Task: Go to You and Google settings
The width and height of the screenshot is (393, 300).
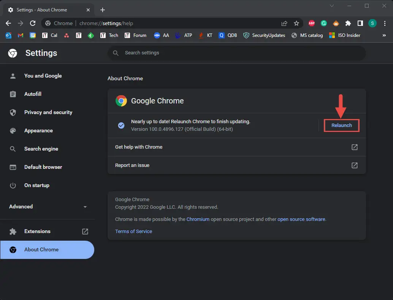Action: [x=47, y=76]
